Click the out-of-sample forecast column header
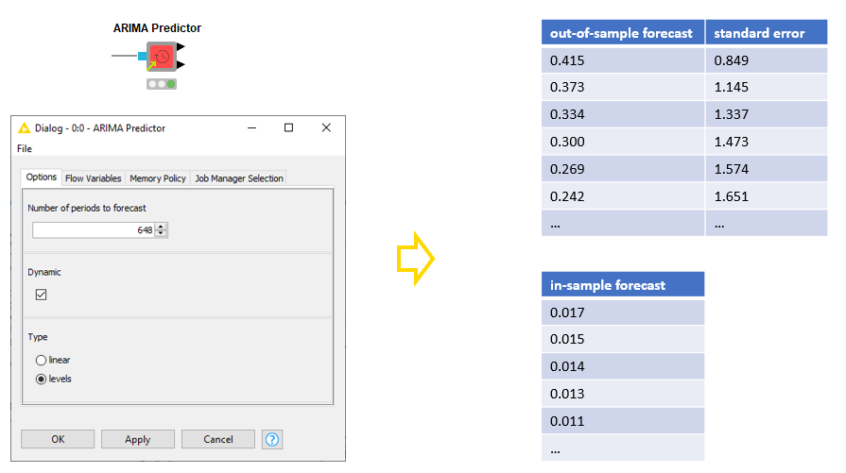Viewport: 846px width, 473px height. [x=623, y=33]
